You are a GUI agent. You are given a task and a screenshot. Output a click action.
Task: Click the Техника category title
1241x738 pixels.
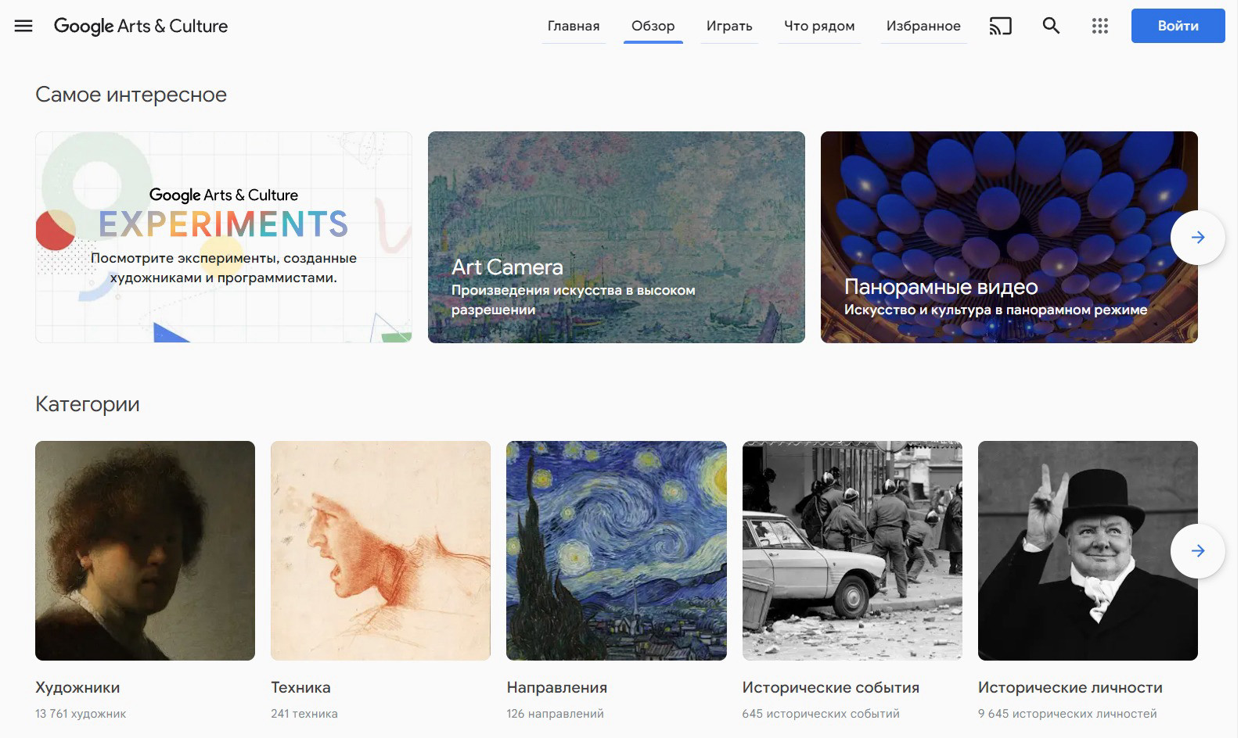tap(300, 688)
